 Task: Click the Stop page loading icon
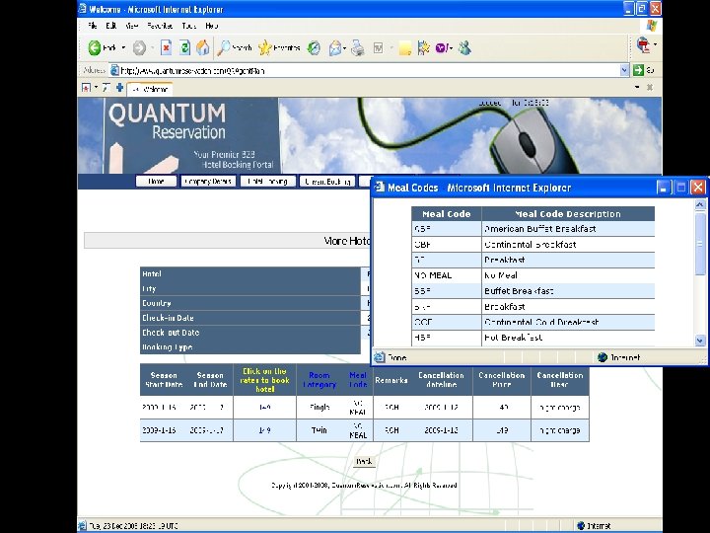167,47
